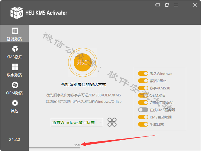This screenshot has width=201, height=151.
Task: Open the hamburger menu icon
Action: 176,5
